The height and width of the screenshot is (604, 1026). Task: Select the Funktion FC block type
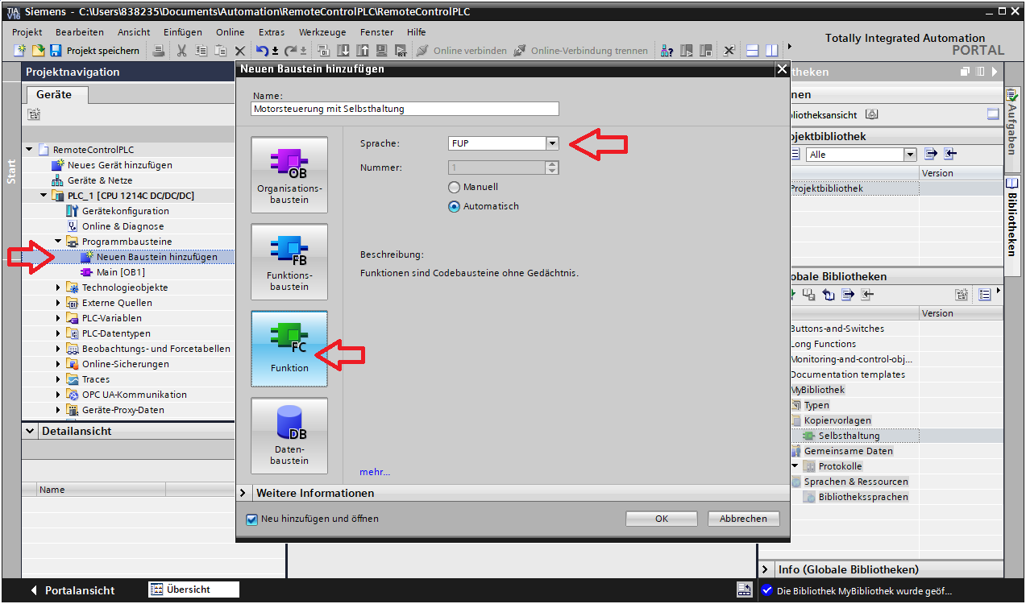coord(289,349)
